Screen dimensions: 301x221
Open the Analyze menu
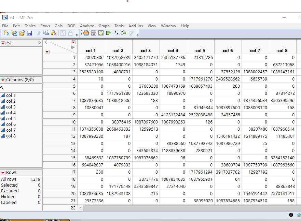pyautogui.click(x=87, y=26)
